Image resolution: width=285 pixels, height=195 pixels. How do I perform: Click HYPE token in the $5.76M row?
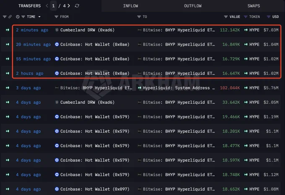[x=254, y=88]
